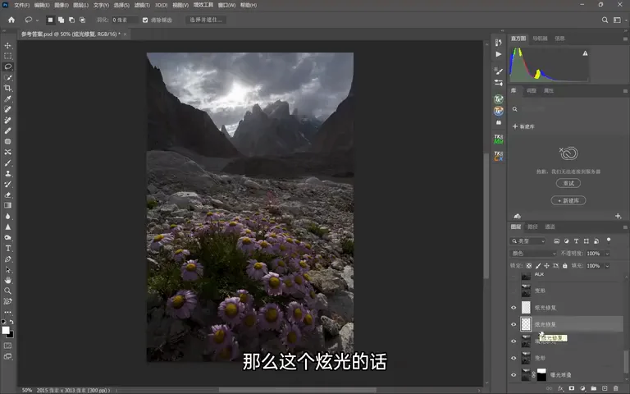Hide the 曝光堆叠 layer

click(514, 374)
